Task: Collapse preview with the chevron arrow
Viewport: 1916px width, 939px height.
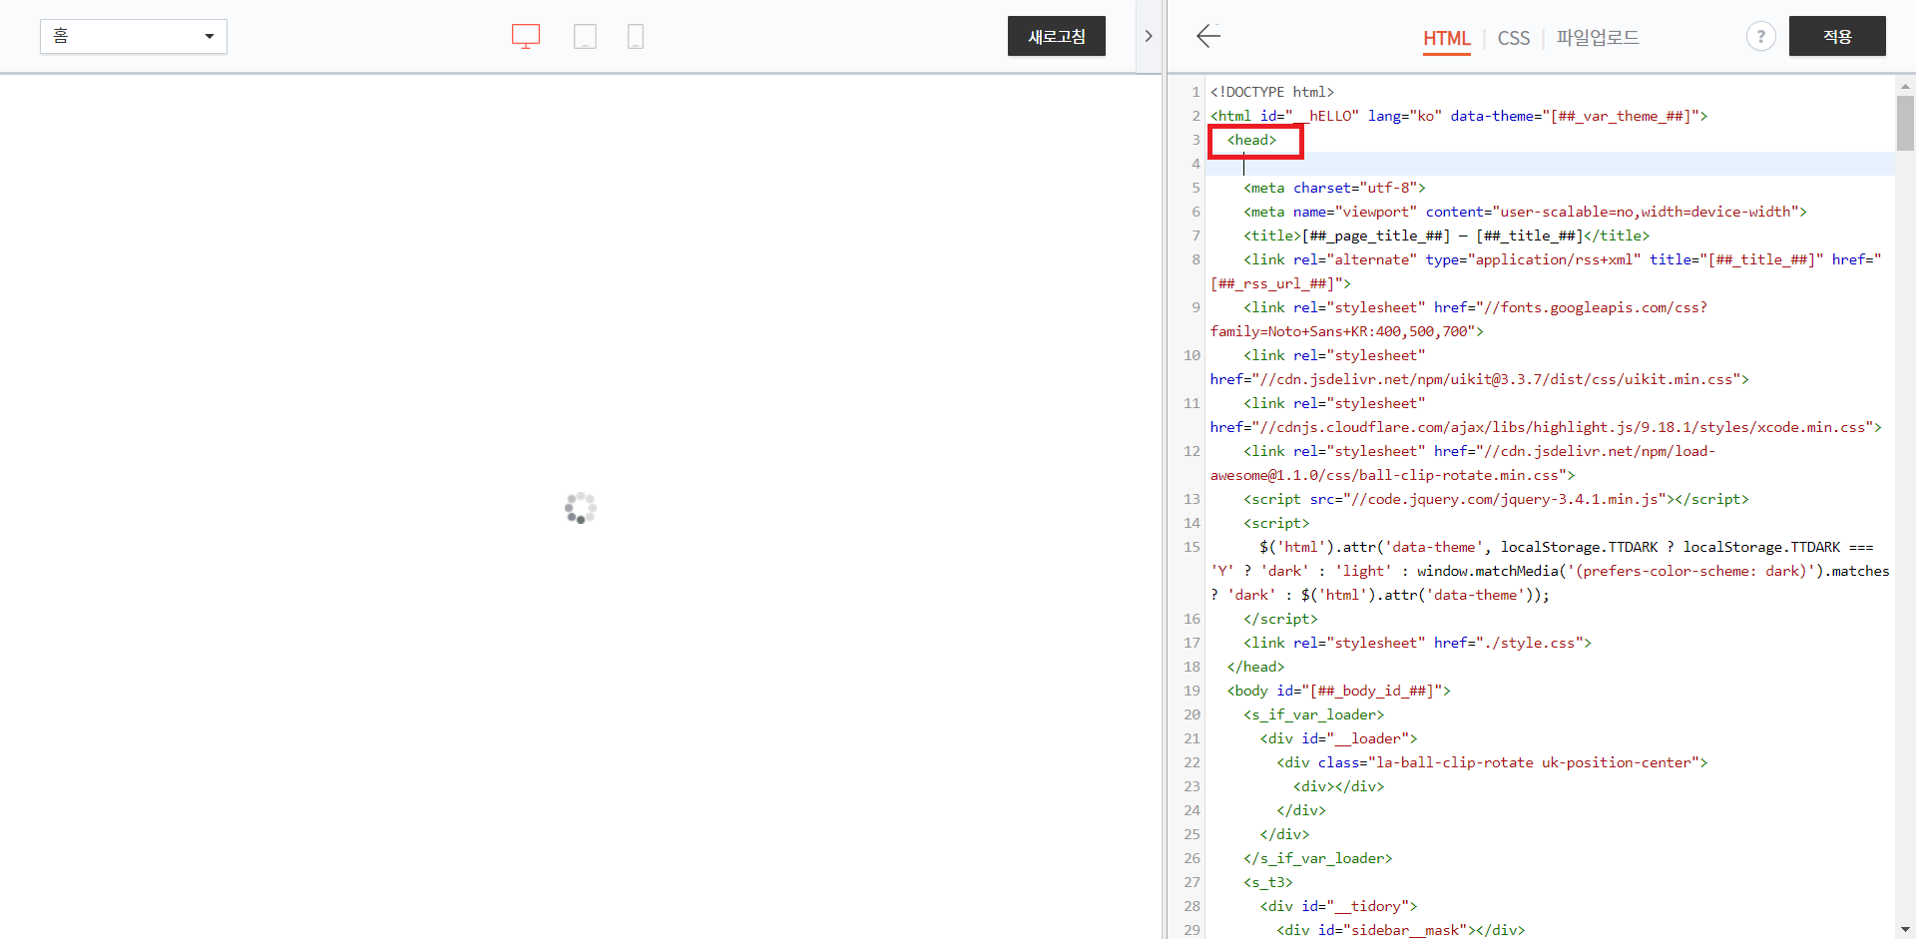Action: (x=1149, y=36)
